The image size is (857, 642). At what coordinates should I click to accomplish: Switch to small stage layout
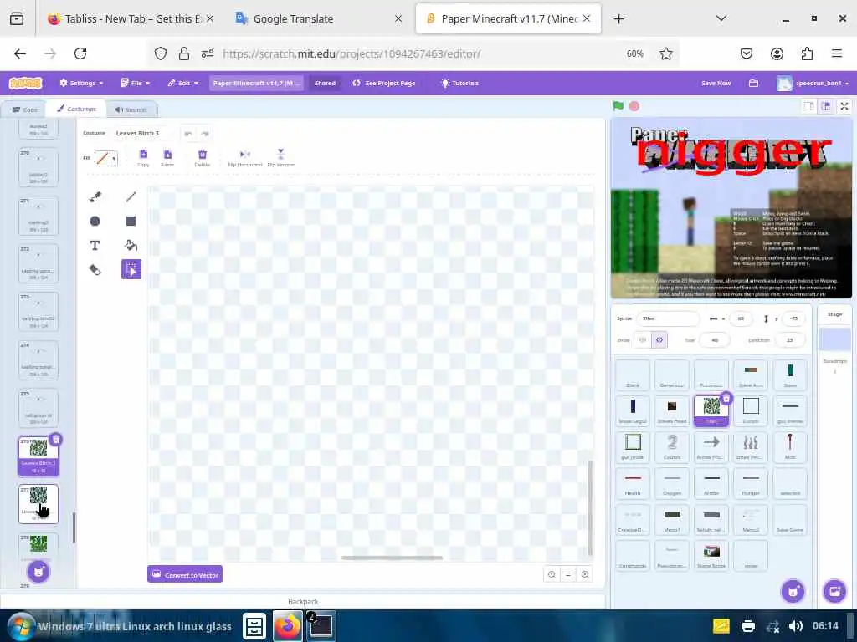(x=808, y=106)
